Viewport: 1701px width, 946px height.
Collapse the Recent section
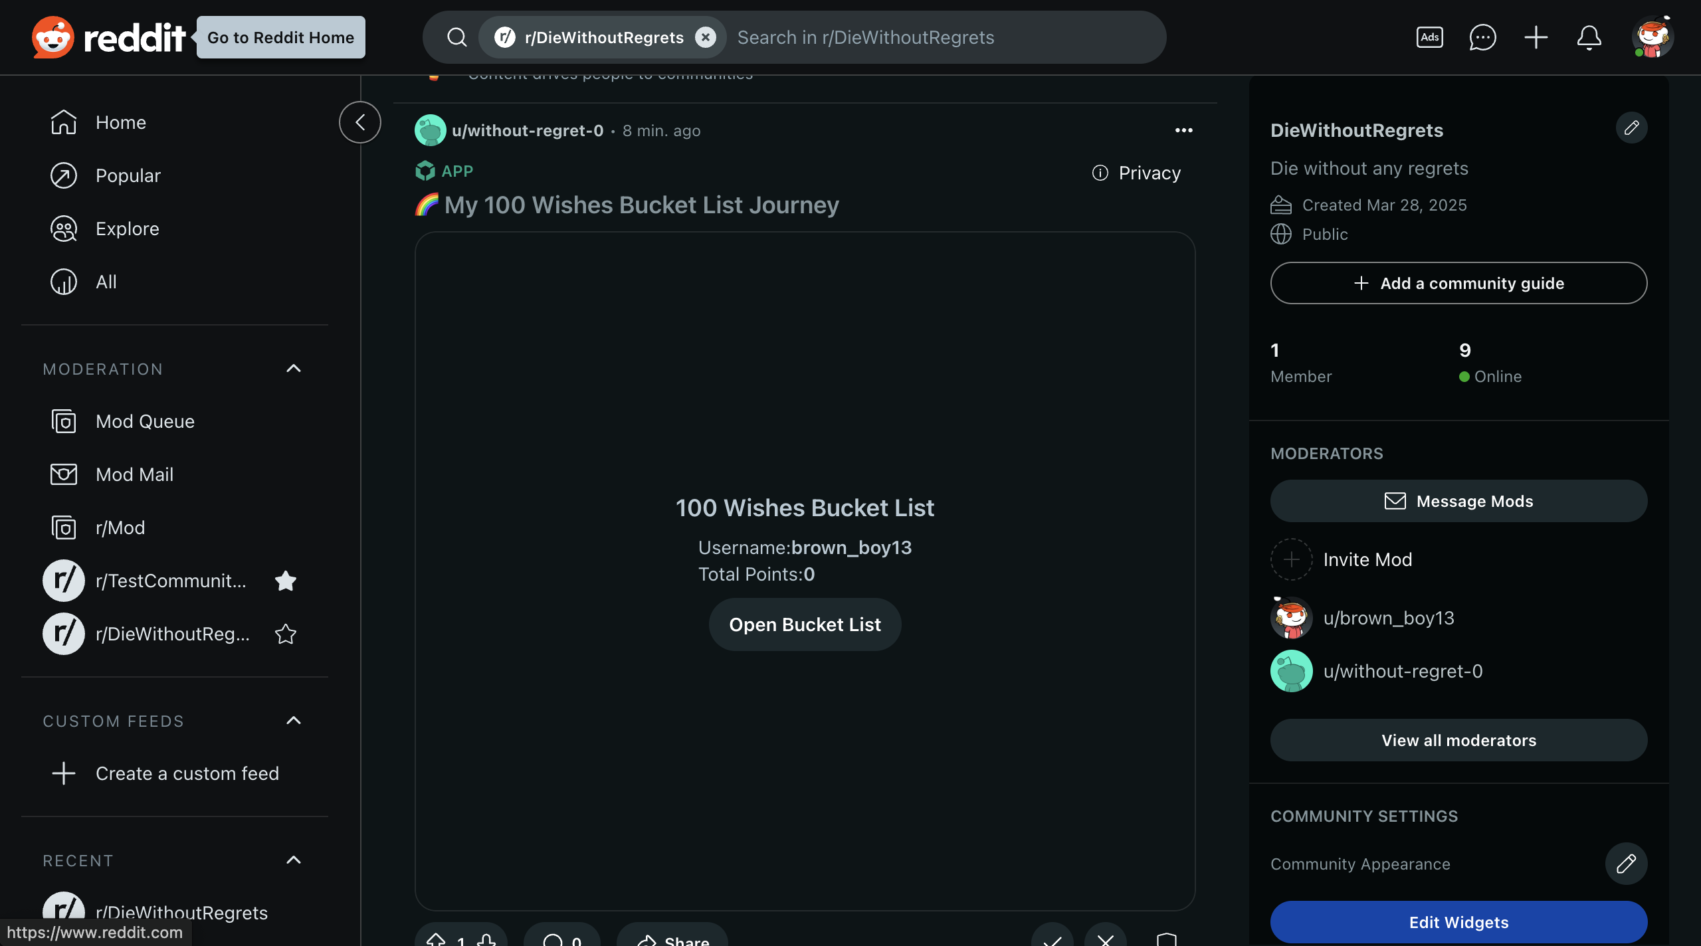(x=293, y=860)
